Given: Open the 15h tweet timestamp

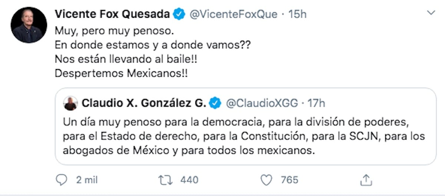Looking at the screenshot, I should click(298, 14).
